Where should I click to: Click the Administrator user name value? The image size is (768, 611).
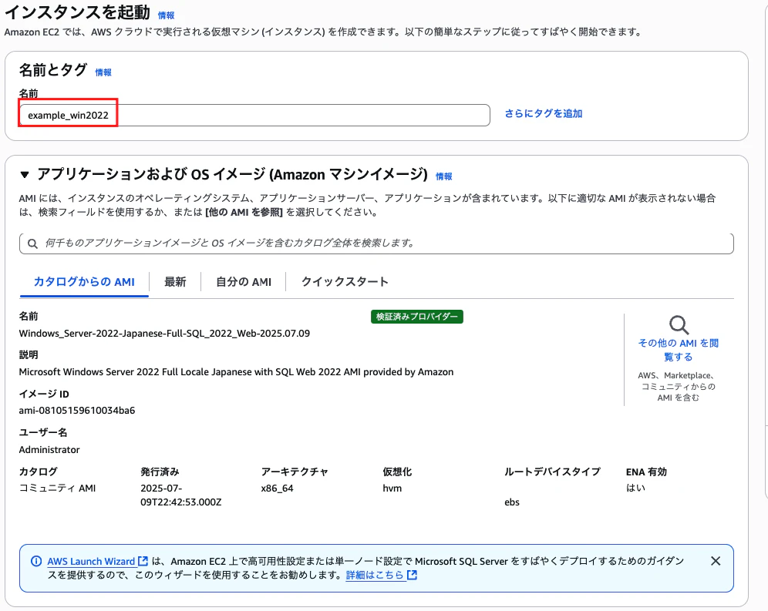click(x=49, y=449)
